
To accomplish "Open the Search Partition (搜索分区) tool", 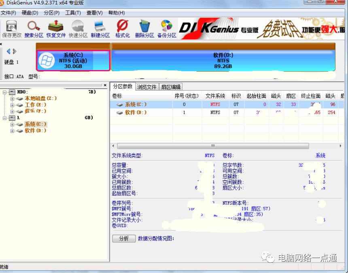I will point(34,29).
